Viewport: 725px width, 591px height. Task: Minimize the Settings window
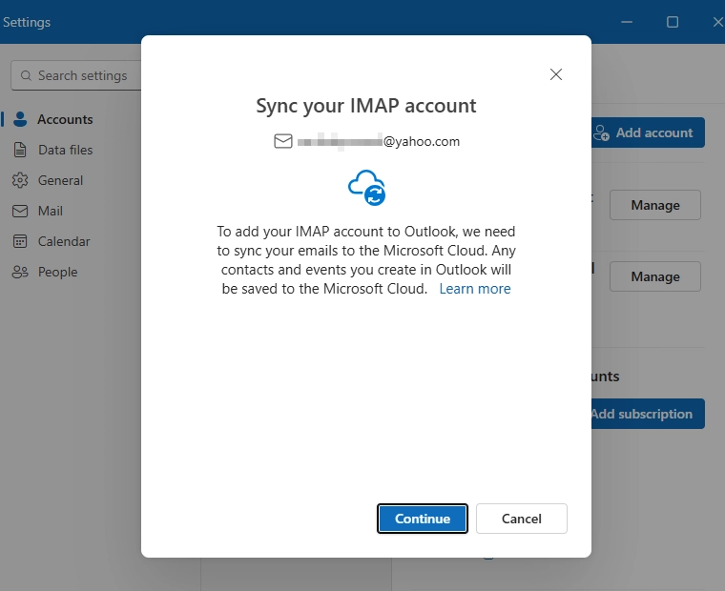627,22
